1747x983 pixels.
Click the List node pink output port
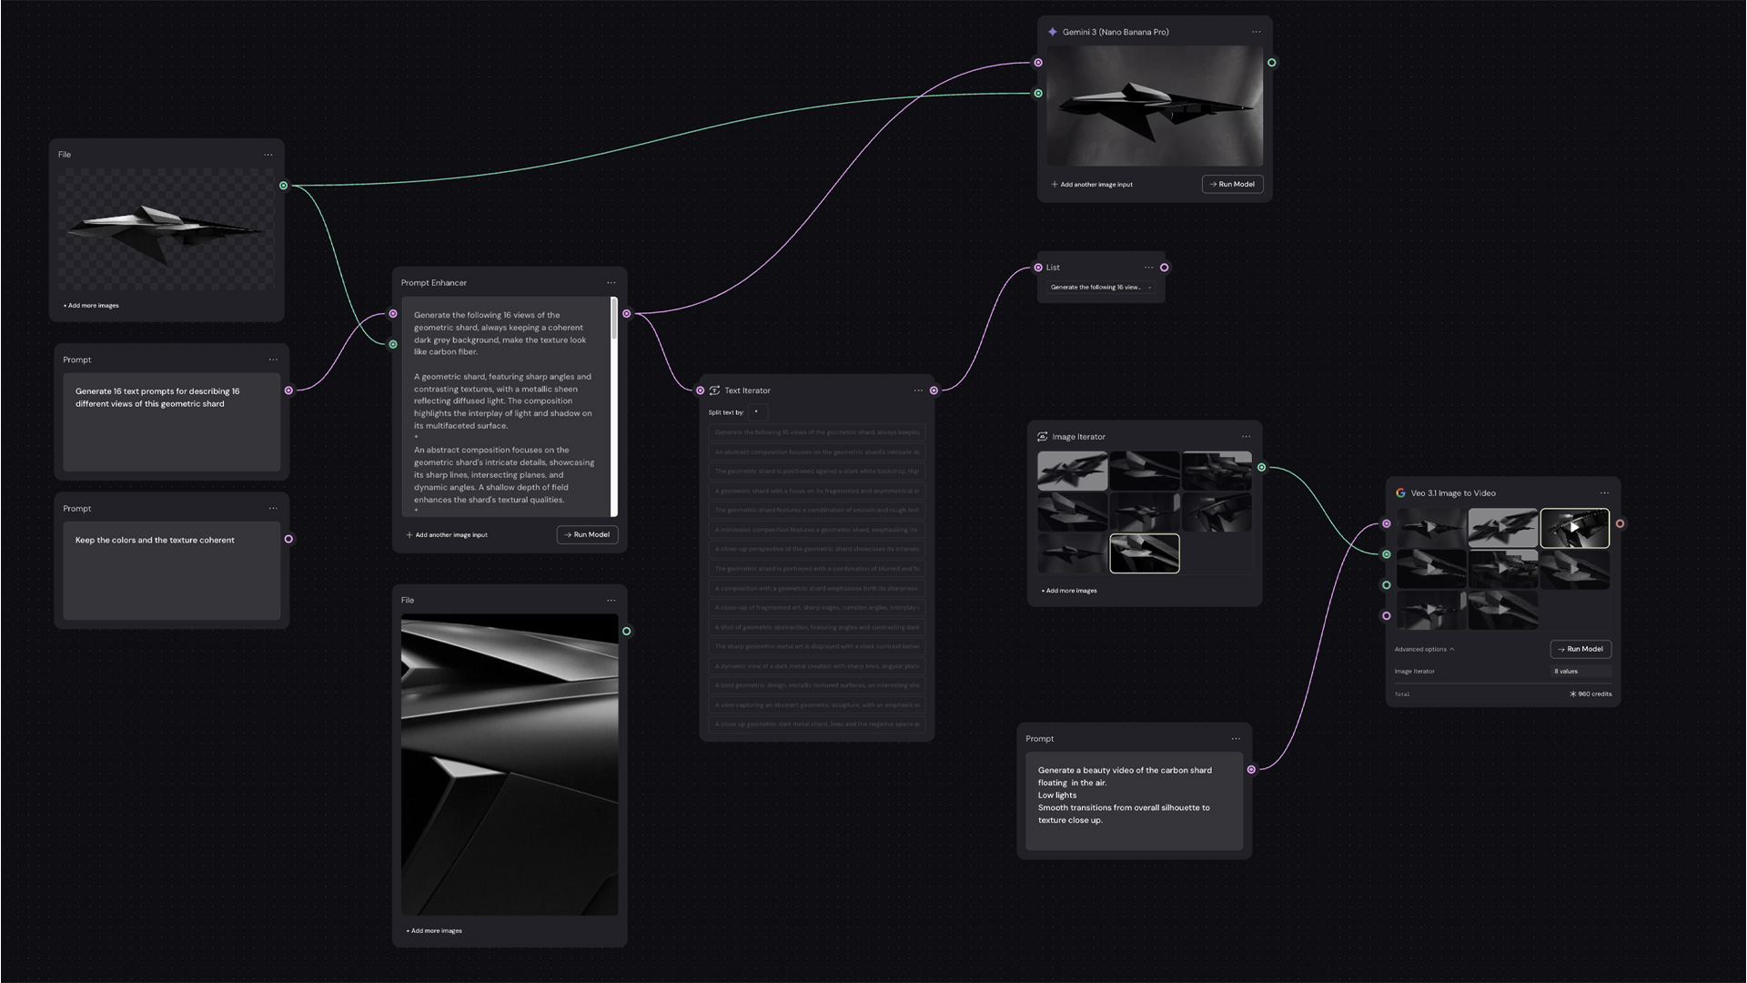[1164, 268]
